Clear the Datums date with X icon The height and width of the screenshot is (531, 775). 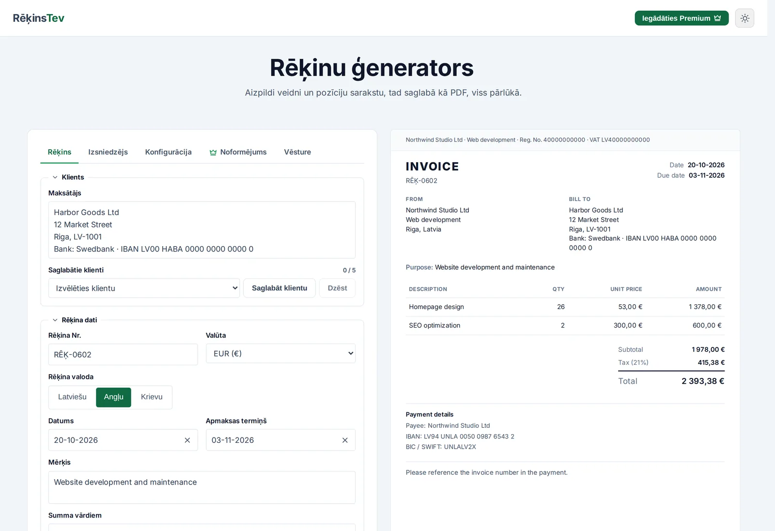point(187,440)
